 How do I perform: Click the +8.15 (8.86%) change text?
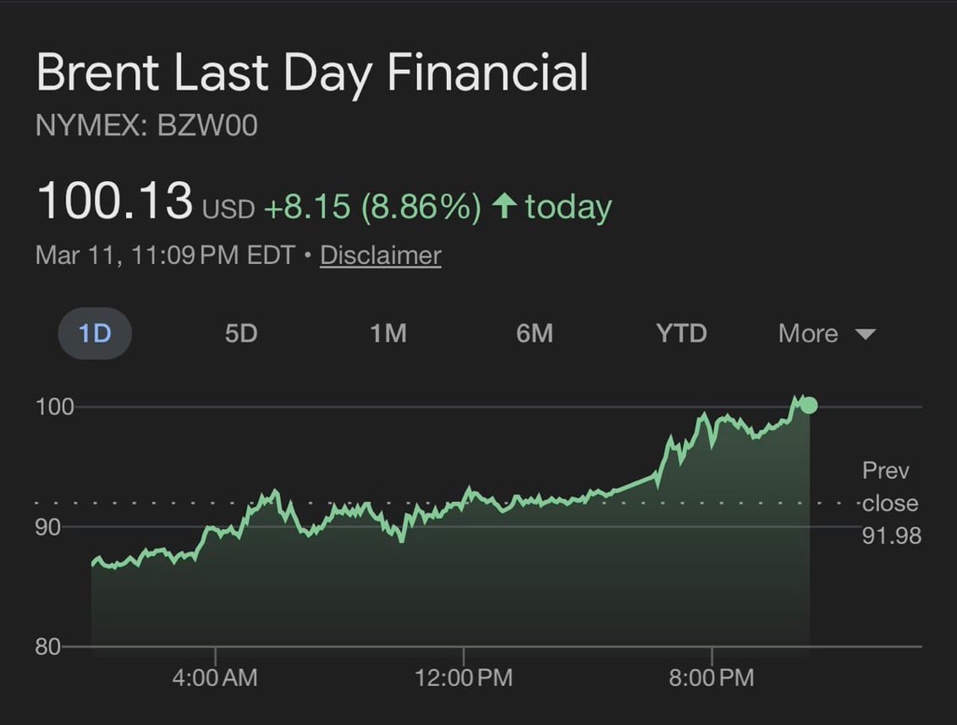[372, 206]
